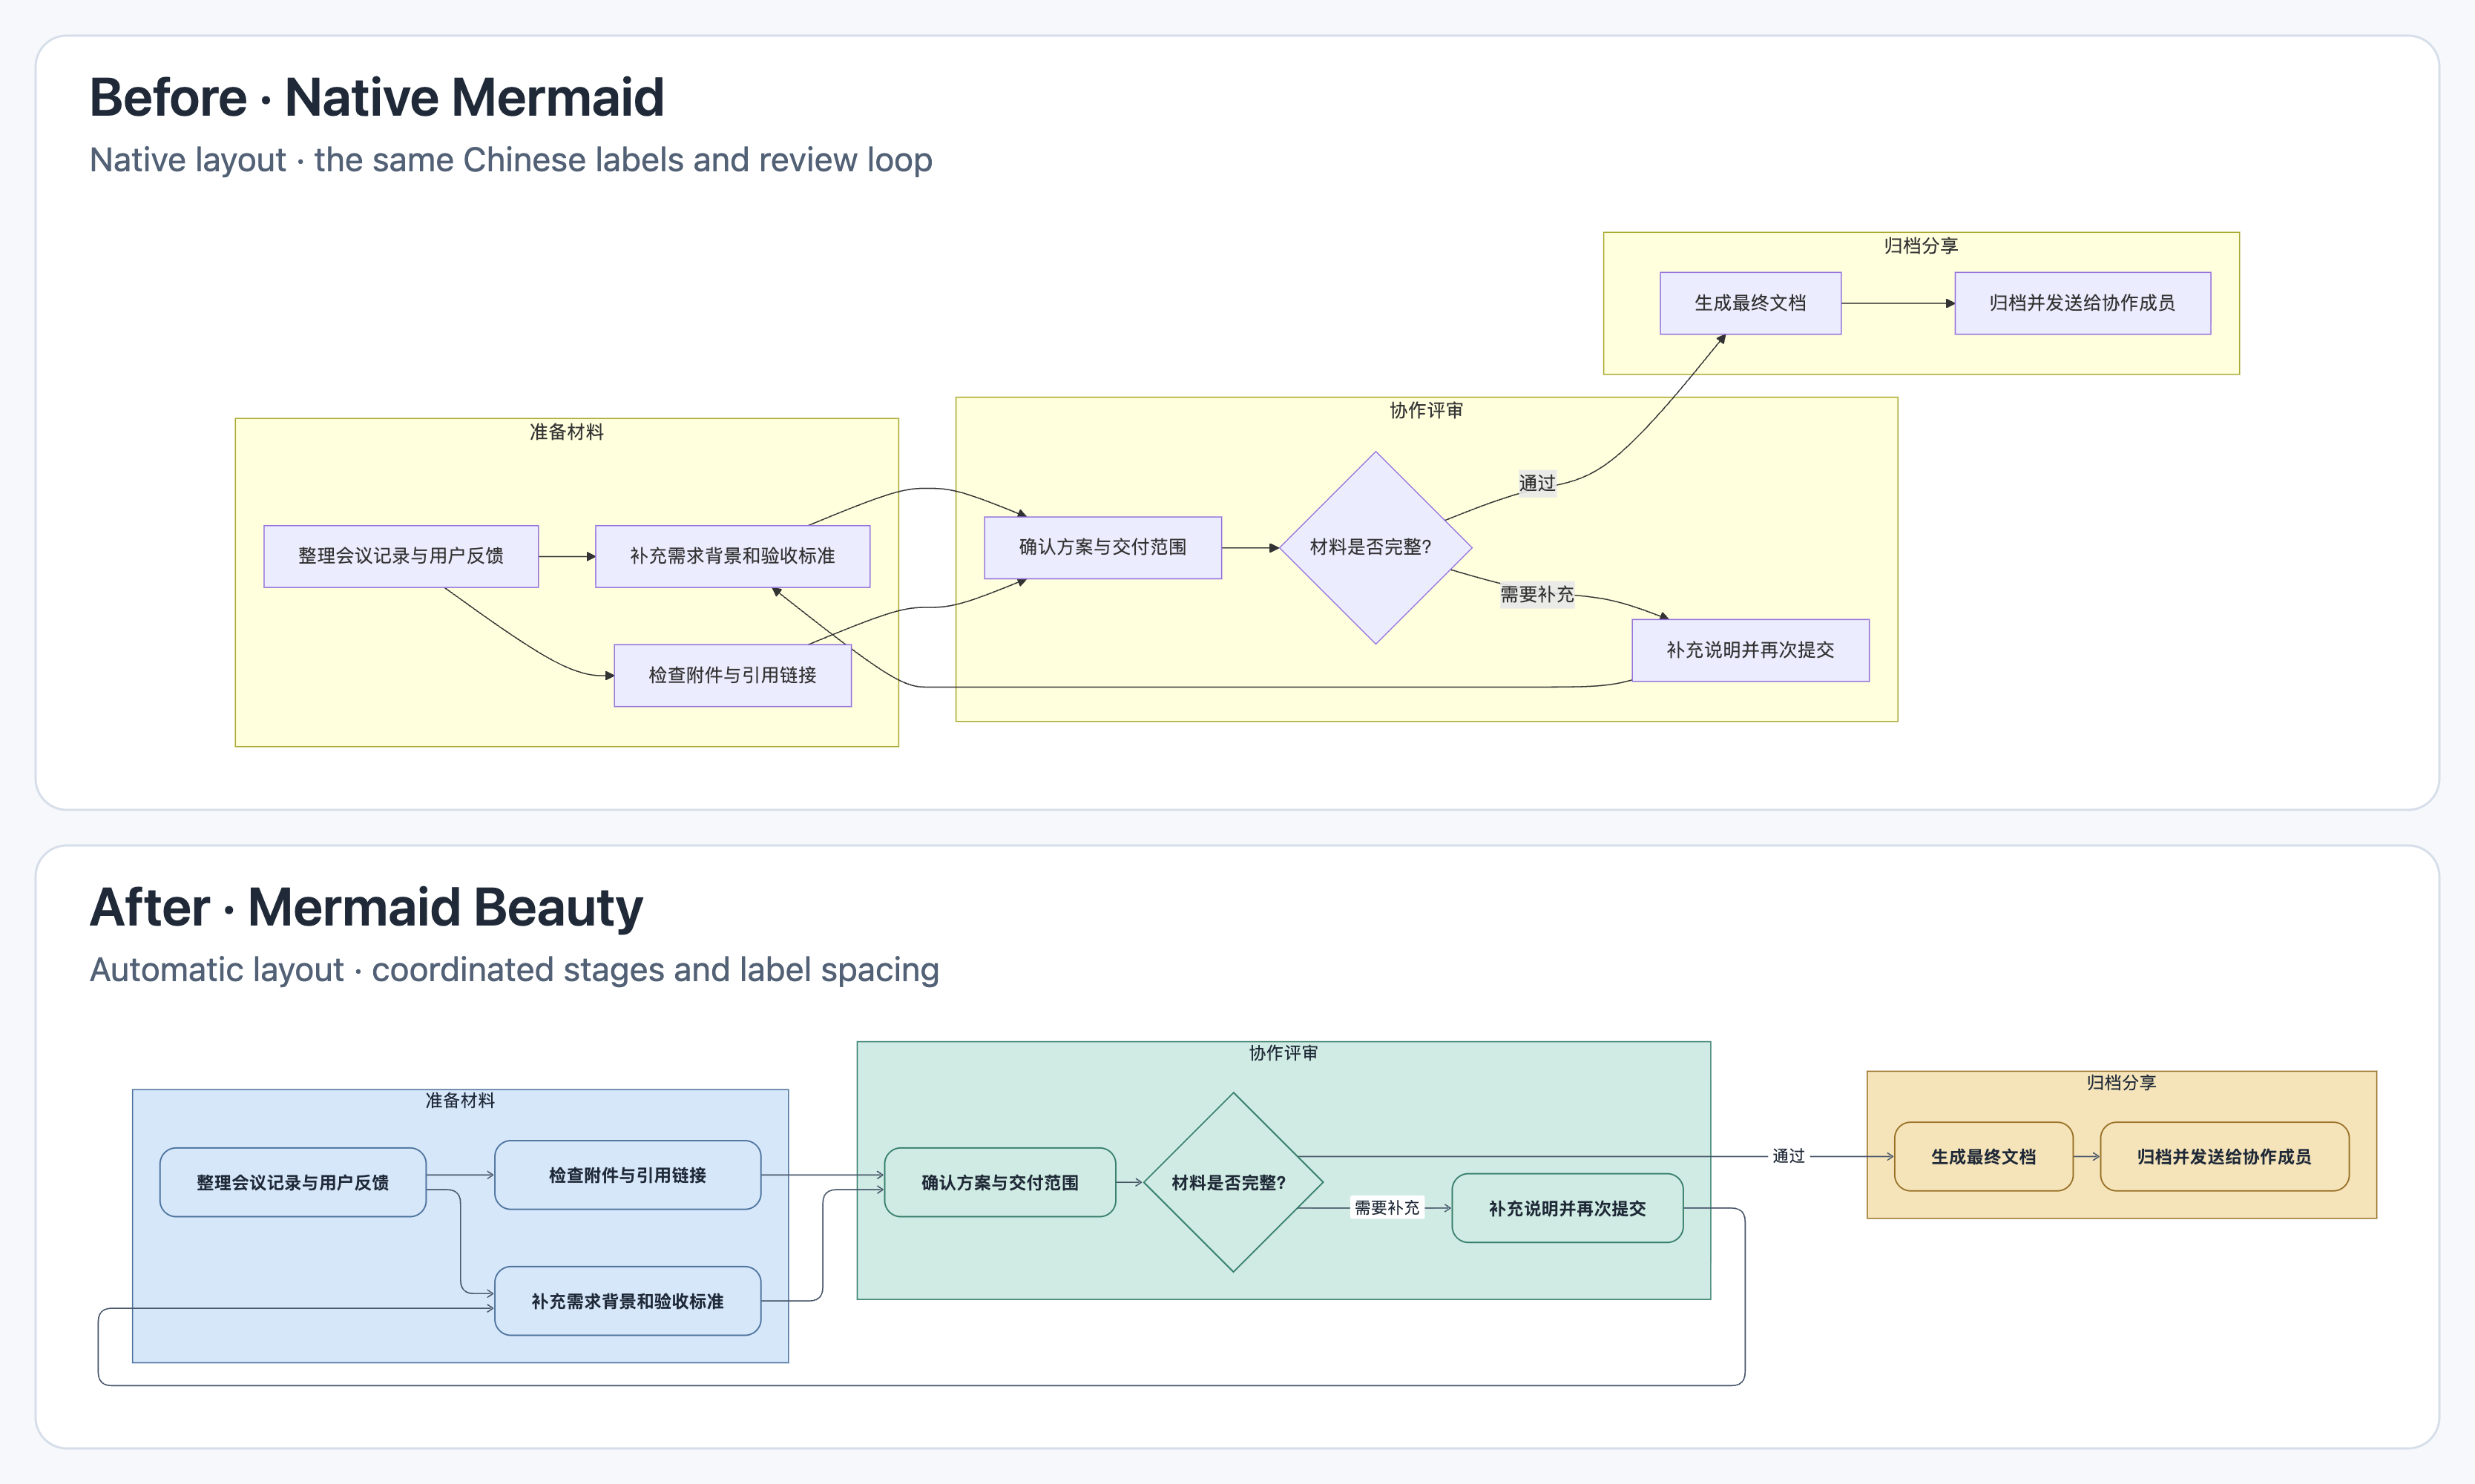Click the 准备材料 title of the blue group
Screen dimensions: 2475x1484
460,1101
